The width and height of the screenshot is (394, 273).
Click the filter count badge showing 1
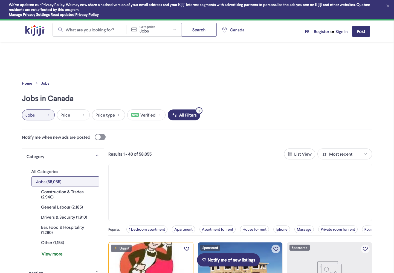tap(199, 111)
